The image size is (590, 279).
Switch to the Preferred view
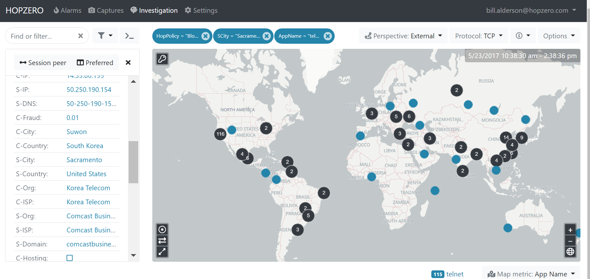[95, 63]
